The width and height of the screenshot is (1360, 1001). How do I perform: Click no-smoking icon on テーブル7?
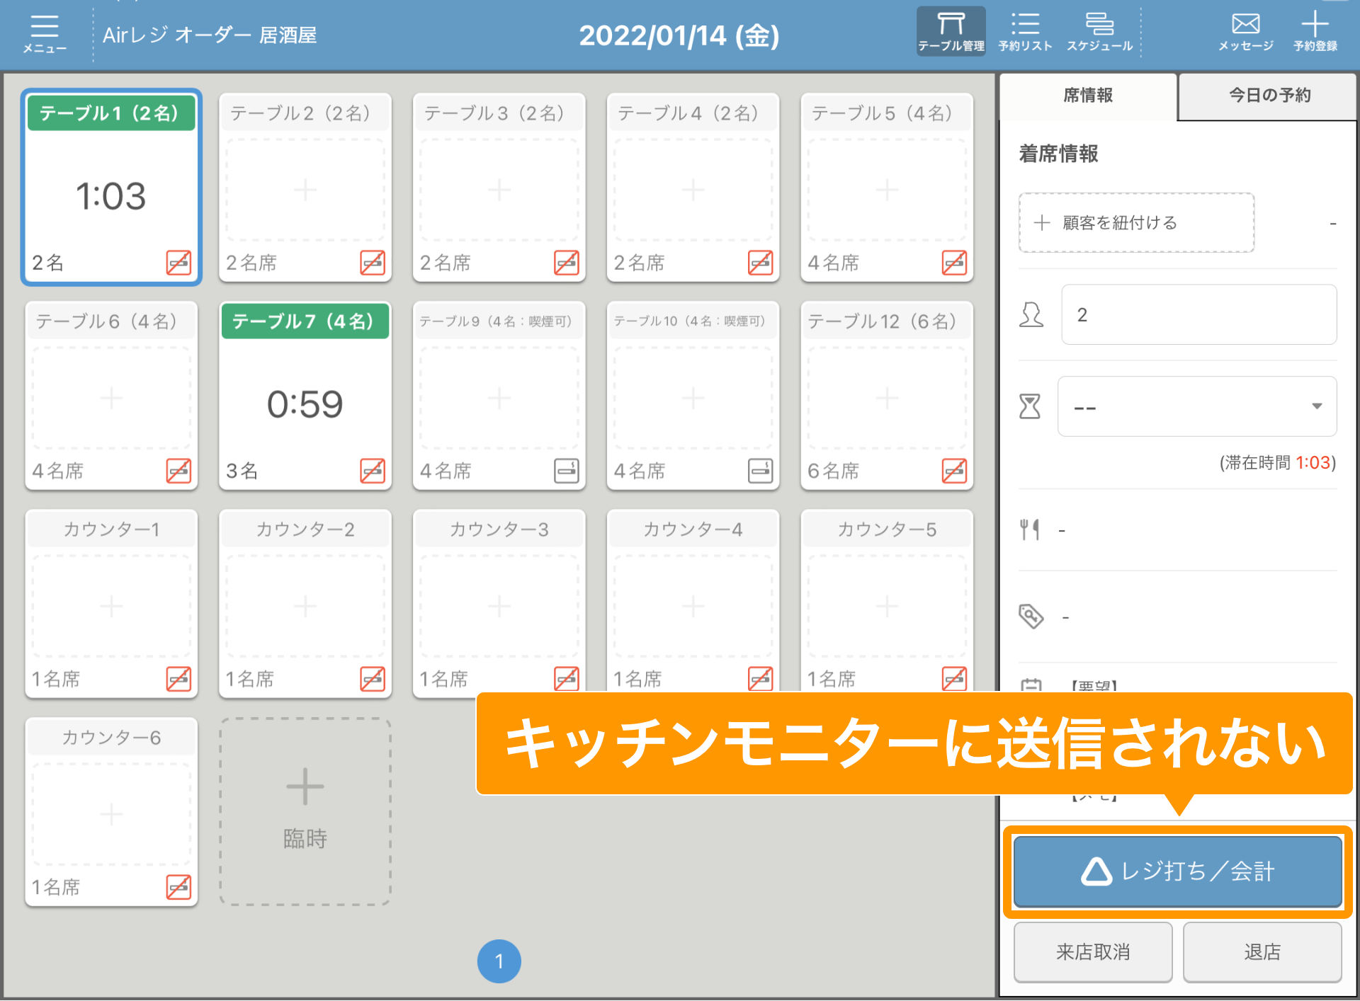[x=373, y=471]
